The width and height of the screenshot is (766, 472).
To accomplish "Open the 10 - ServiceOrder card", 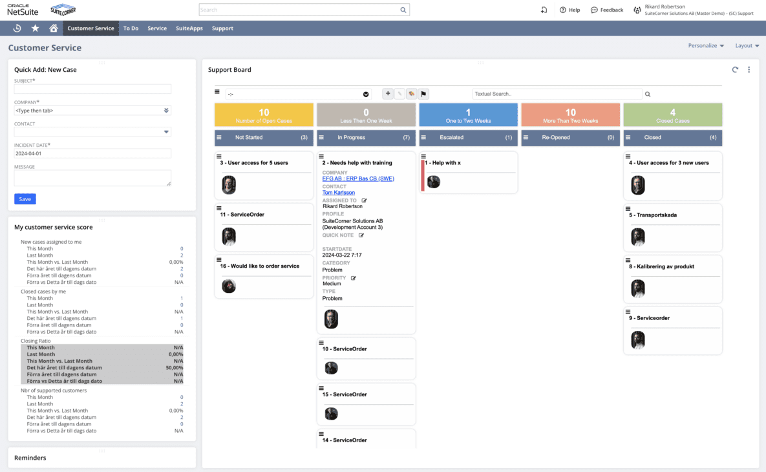I will point(367,359).
